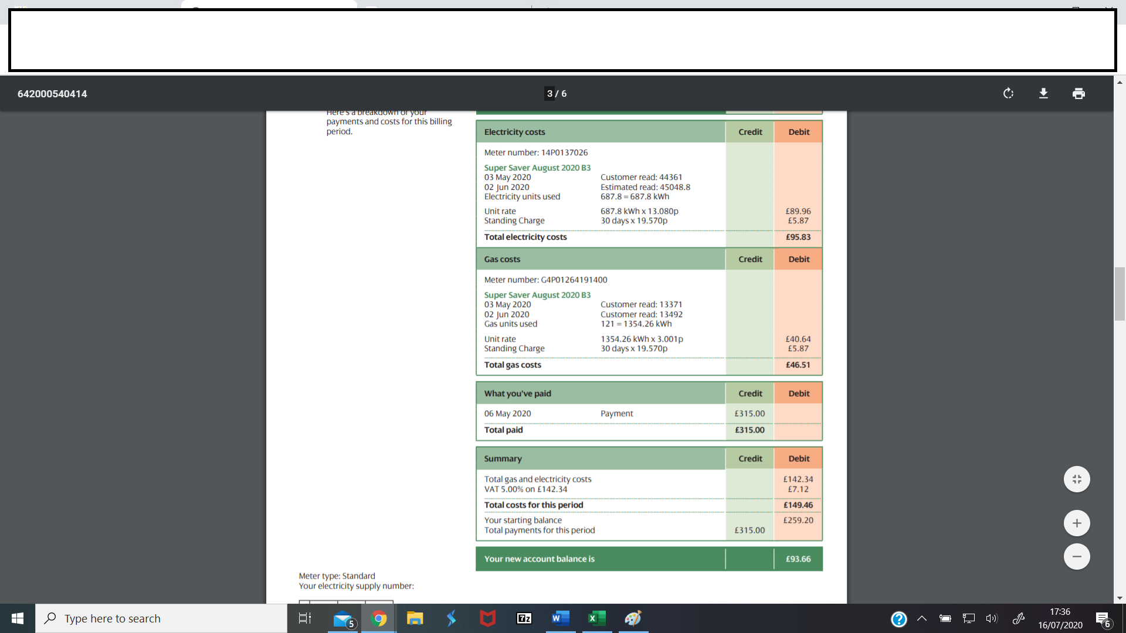Launch 7-Zip from the taskbar
Image resolution: width=1126 pixels, height=633 pixels.
(524, 618)
